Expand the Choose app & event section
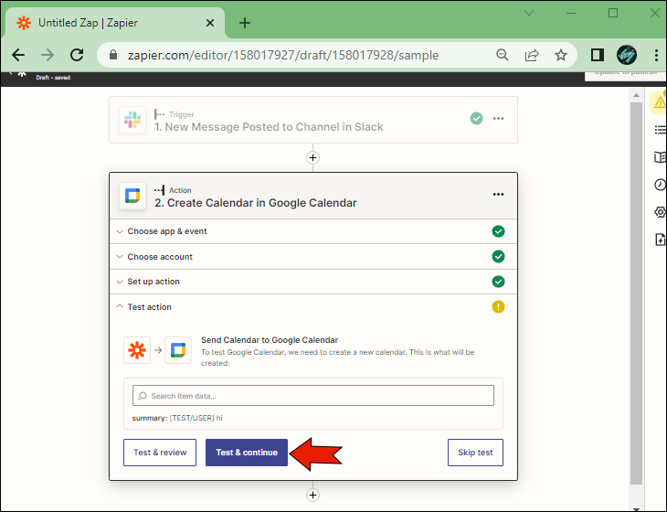Viewport: 667px width, 512px height. click(x=167, y=232)
